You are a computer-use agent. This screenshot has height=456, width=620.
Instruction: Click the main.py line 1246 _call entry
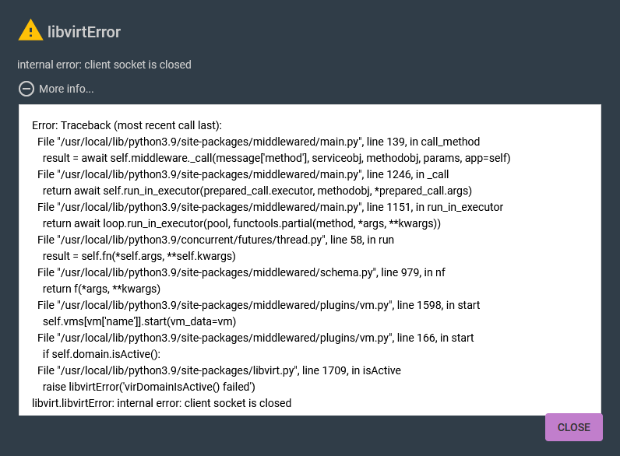click(243, 174)
